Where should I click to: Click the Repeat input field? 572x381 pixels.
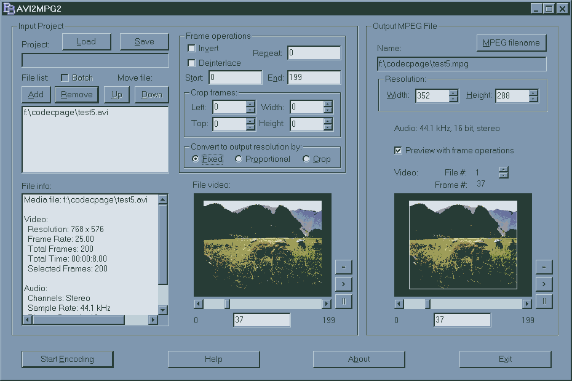(x=314, y=53)
